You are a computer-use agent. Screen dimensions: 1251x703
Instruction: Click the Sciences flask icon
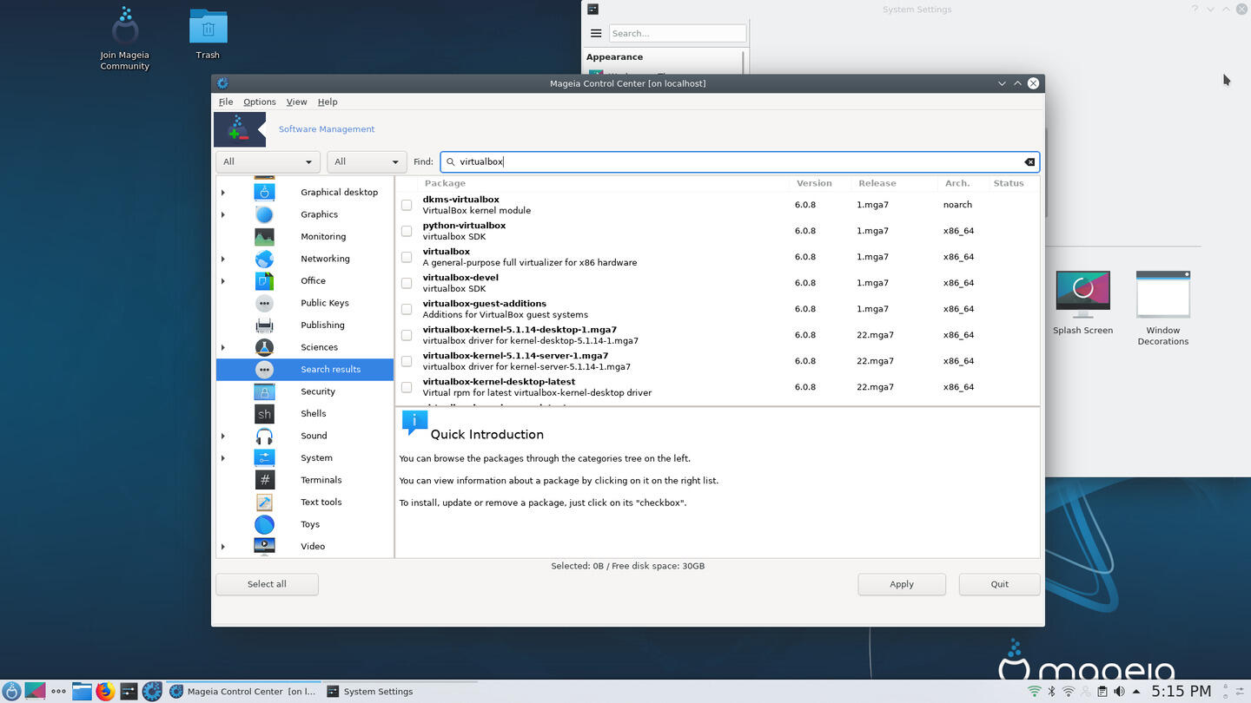click(264, 347)
